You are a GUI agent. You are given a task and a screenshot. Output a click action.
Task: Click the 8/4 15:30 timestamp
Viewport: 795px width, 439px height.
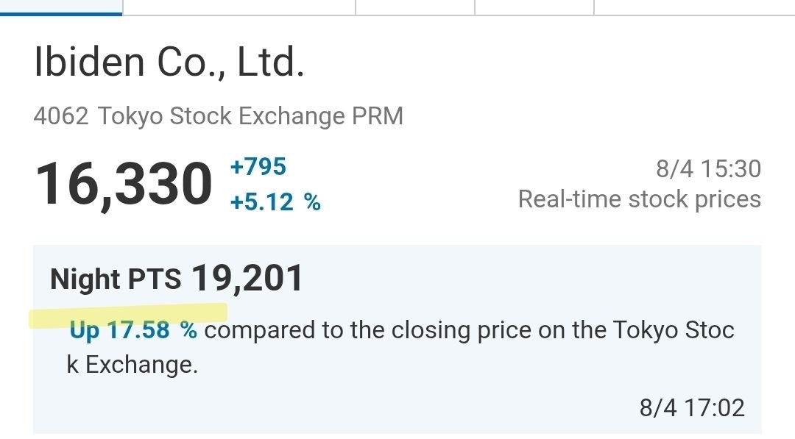[x=708, y=168]
